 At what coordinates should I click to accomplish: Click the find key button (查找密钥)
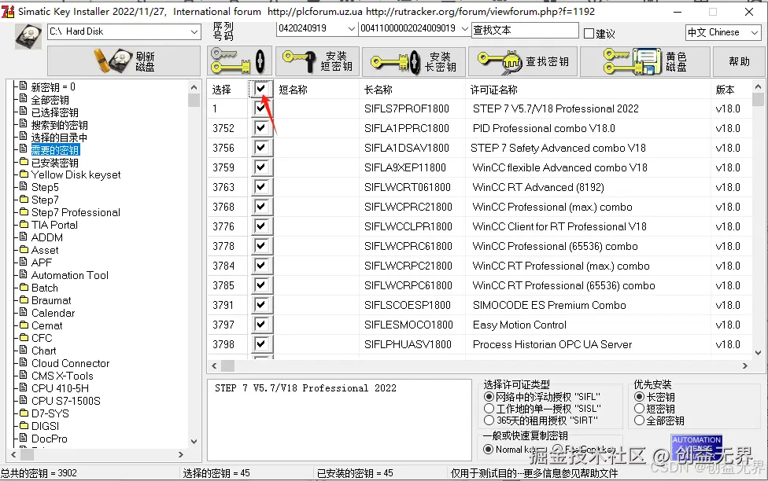click(x=522, y=61)
